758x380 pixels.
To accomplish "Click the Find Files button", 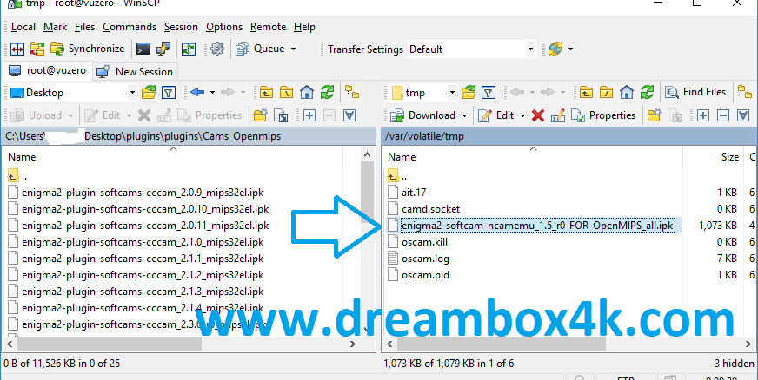I will point(695,92).
